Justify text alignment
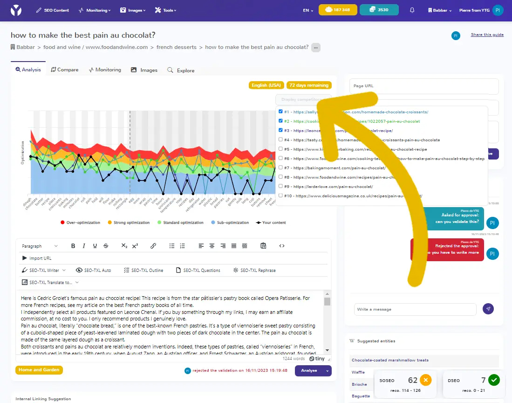Screen dimensions: 512x403 [x=234, y=246]
